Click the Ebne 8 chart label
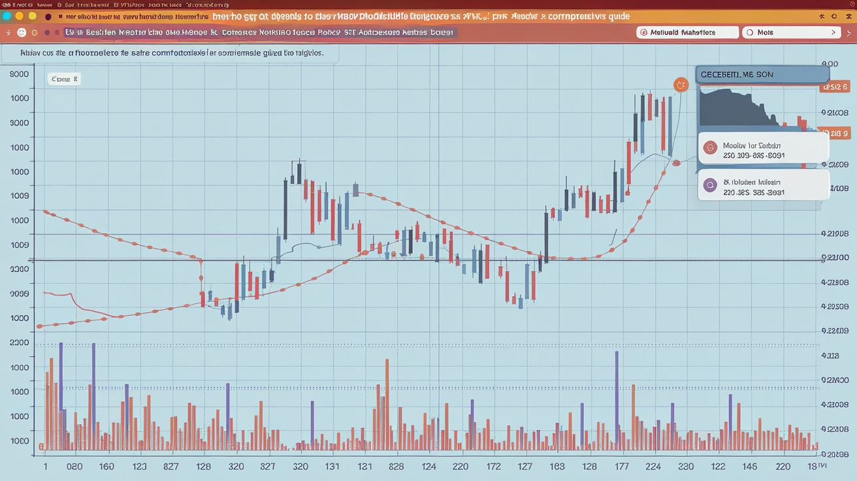This screenshot has width=857, height=481. click(64, 79)
